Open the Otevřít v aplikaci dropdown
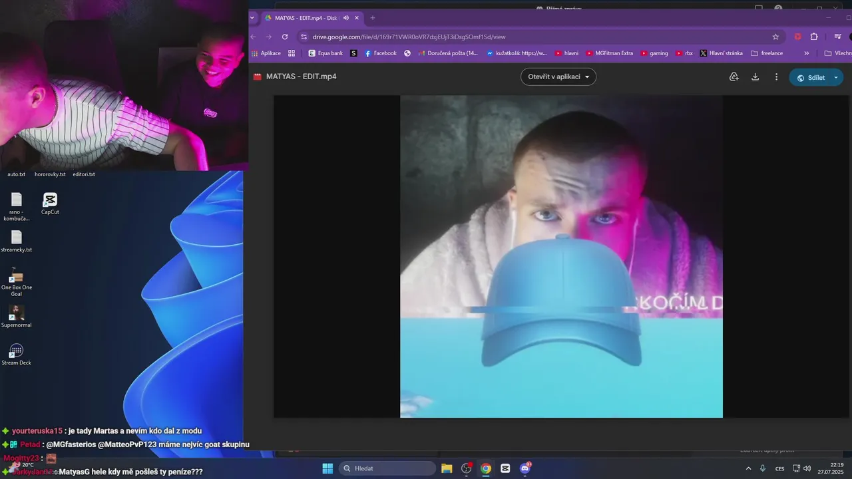852x479 pixels. [x=558, y=77]
